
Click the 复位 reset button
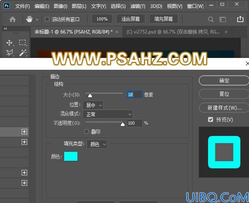click(x=224, y=94)
